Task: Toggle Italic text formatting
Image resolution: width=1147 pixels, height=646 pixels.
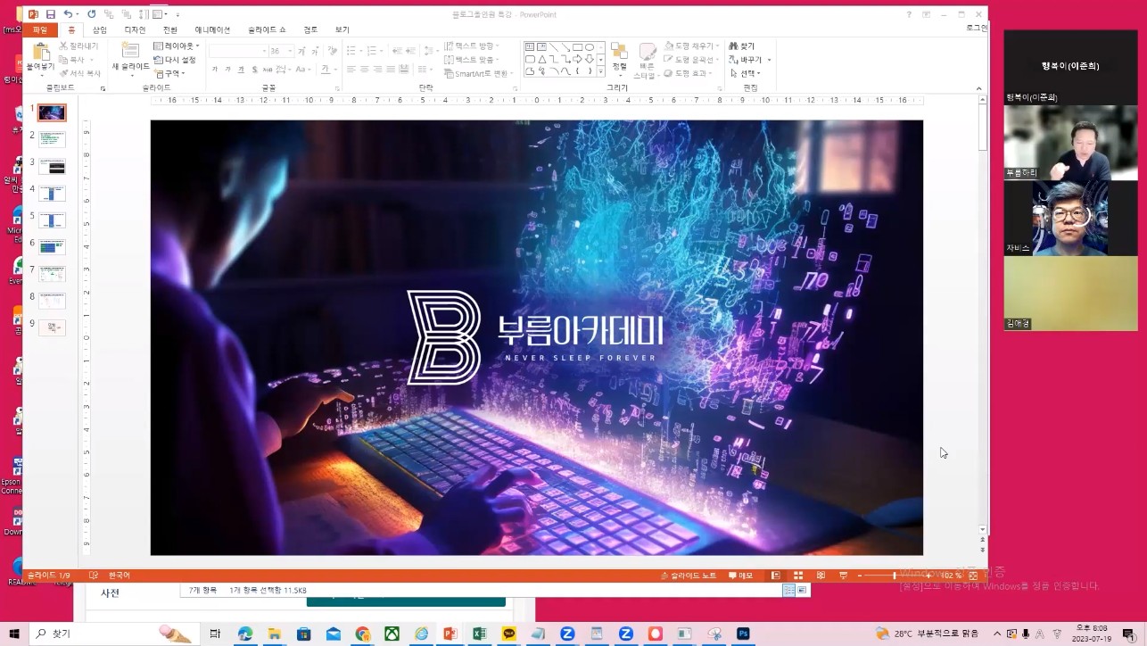Action: (227, 69)
